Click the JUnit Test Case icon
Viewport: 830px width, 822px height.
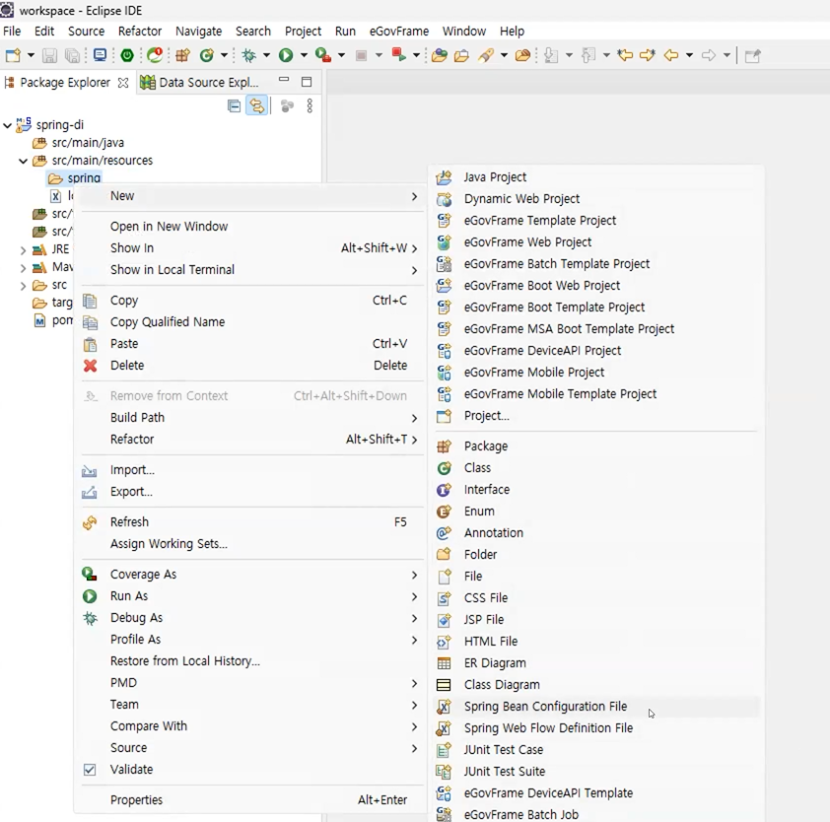point(444,750)
